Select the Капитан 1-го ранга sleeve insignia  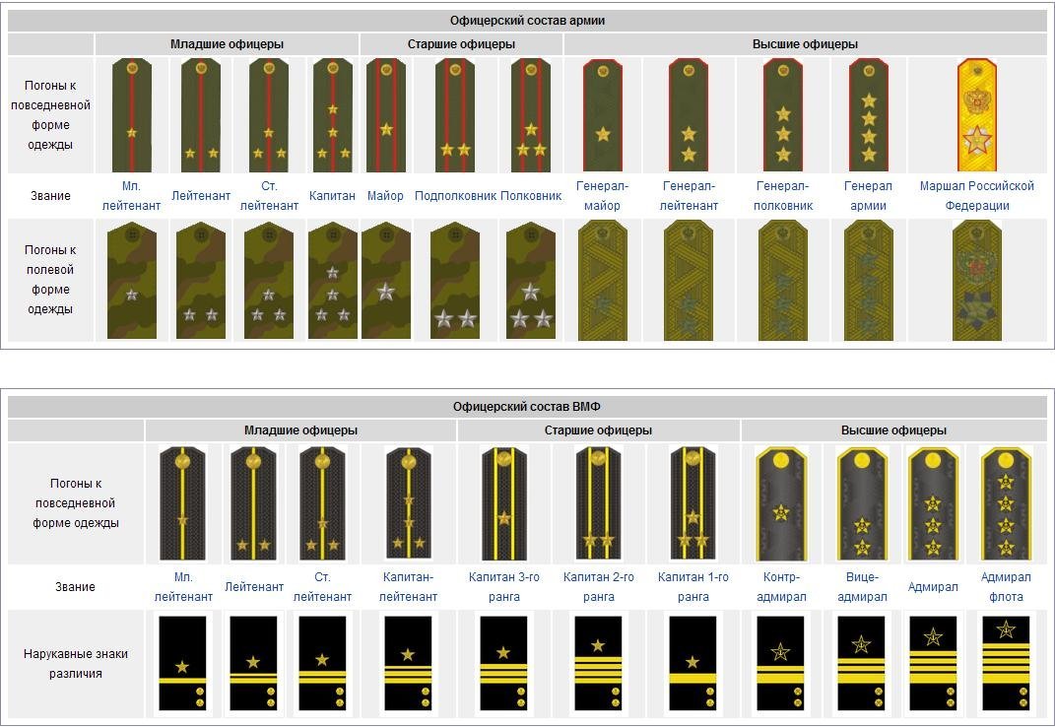tap(693, 662)
